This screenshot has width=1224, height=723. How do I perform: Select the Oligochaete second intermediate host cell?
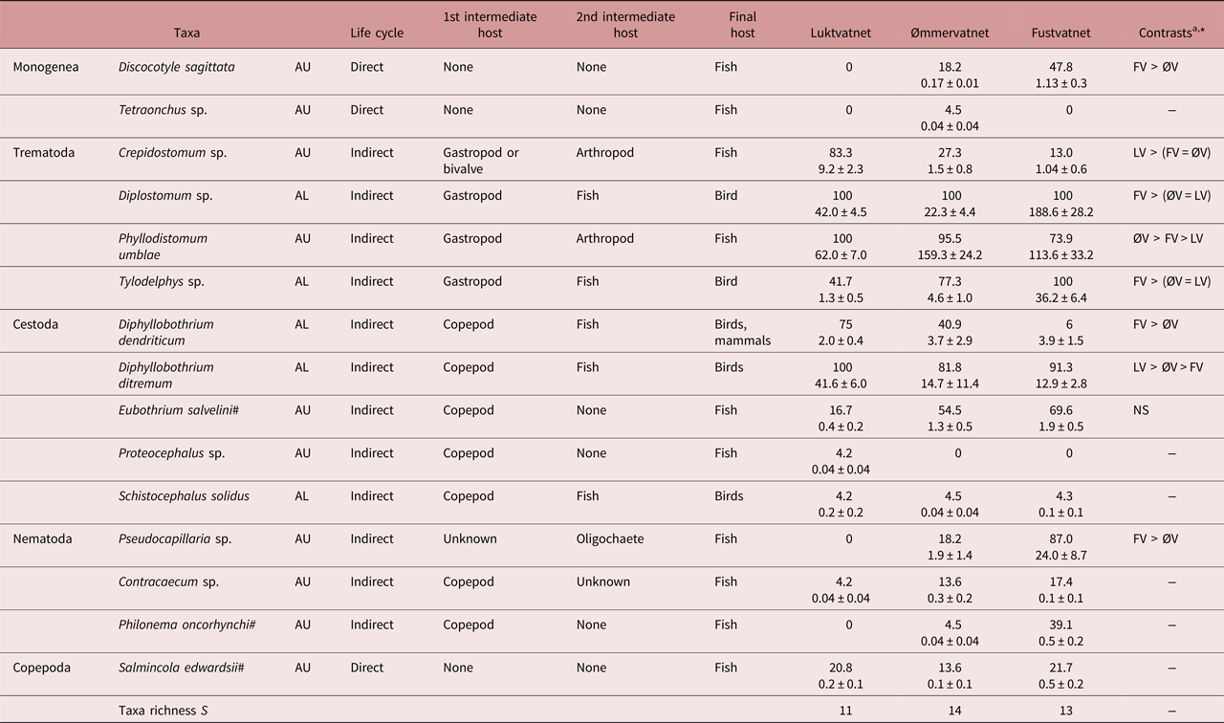(x=610, y=538)
